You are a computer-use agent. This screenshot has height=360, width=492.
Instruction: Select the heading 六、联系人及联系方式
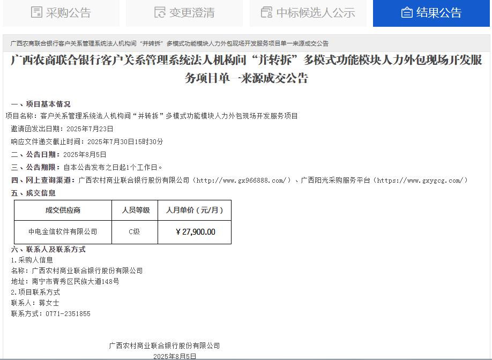click(x=48, y=250)
